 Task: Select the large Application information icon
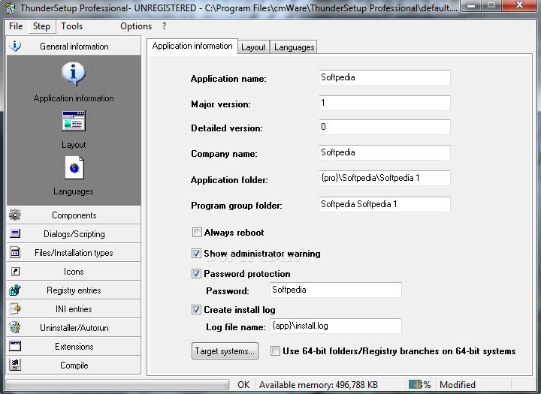click(74, 74)
